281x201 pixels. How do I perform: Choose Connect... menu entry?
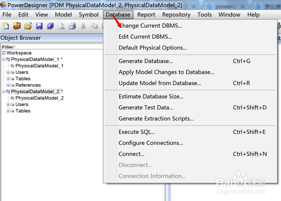coord(190,154)
